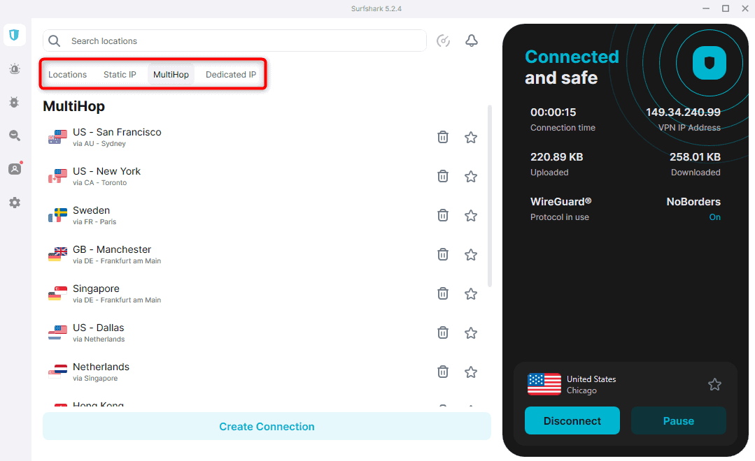
Task: Delete the US - New York MultiHop connection
Action: click(442, 177)
